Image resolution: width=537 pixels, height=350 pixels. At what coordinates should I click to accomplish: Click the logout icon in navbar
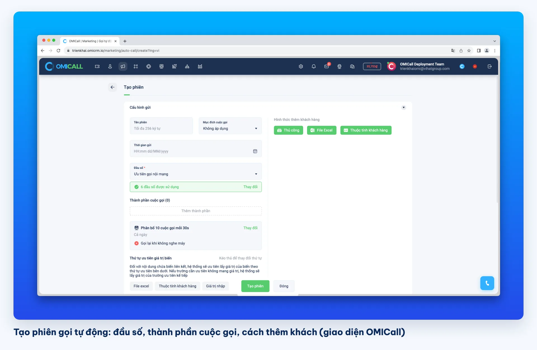(489, 66)
